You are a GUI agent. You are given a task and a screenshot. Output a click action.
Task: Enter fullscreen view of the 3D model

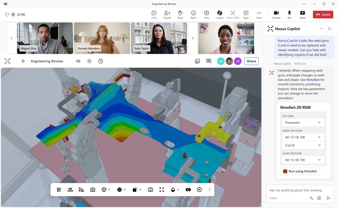pyautogui.click(x=161, y=190)
